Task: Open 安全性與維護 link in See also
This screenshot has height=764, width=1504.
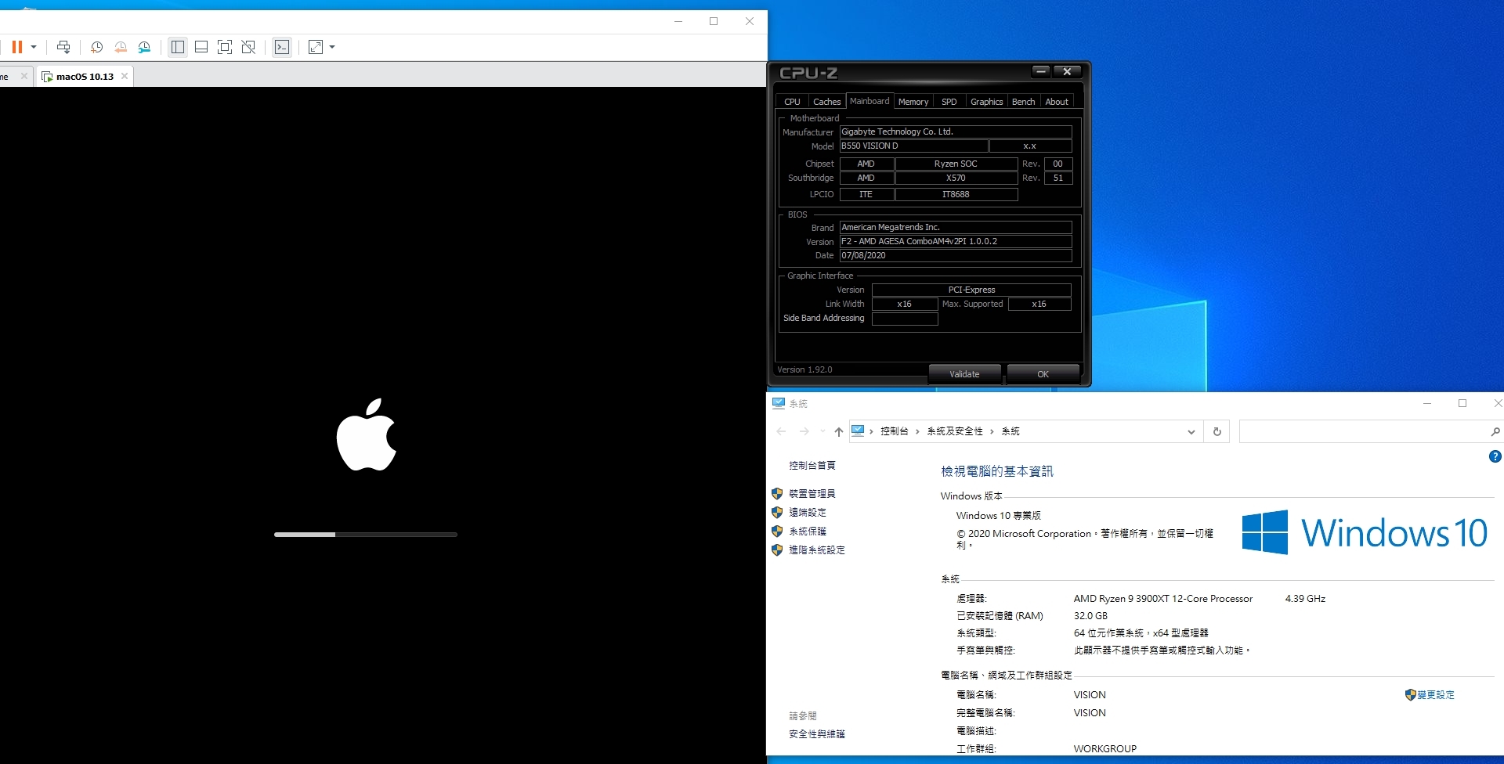Action: tap(817, 734)
